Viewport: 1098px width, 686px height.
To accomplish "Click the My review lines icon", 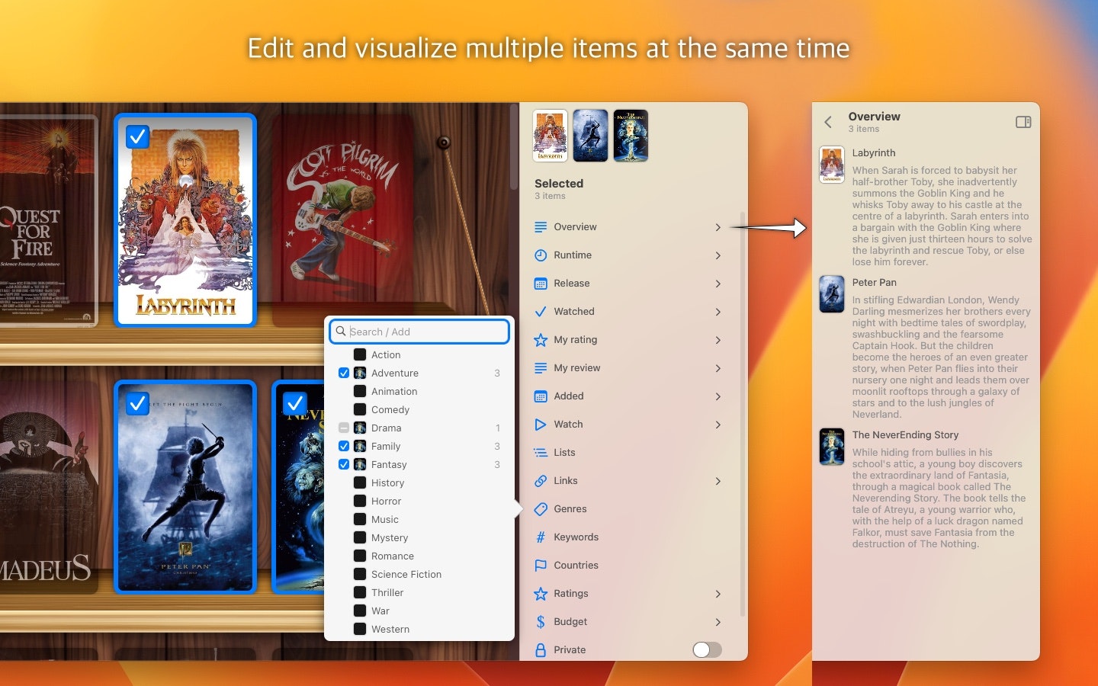I will pyautogui.click(x=541, y=368).
